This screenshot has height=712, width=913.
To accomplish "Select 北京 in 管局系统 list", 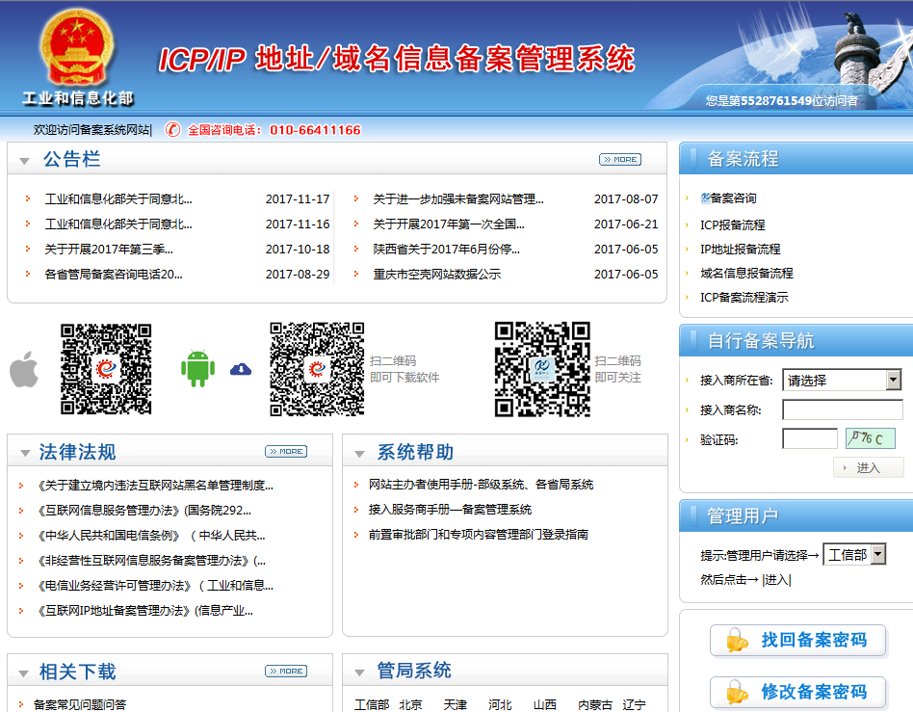I will (410, 704).
